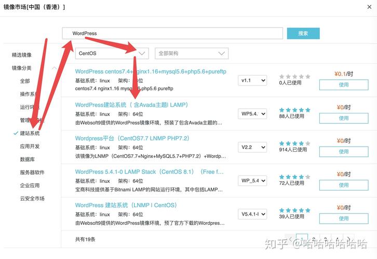Image resolution: width=377 pixels, height=259 pixels.
Task: Open WordPress 建站系统 LNMP CentOS link
Action: click(x=126, y=205)
